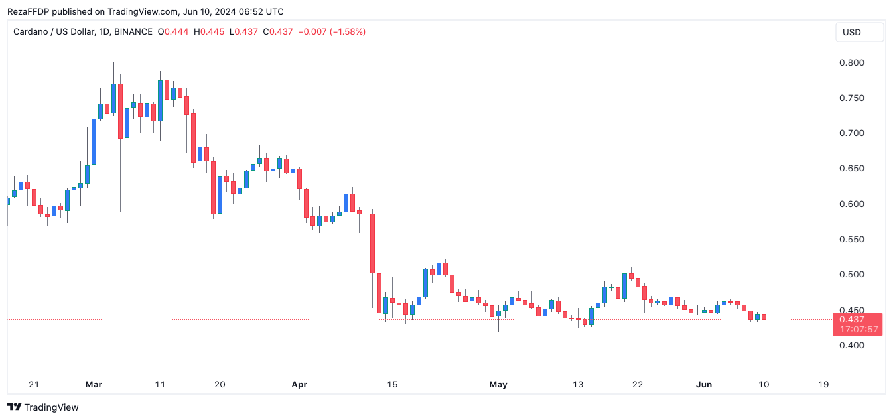Click the 0.400 price axis label
The image size is (893, 420).
point(851,346)
